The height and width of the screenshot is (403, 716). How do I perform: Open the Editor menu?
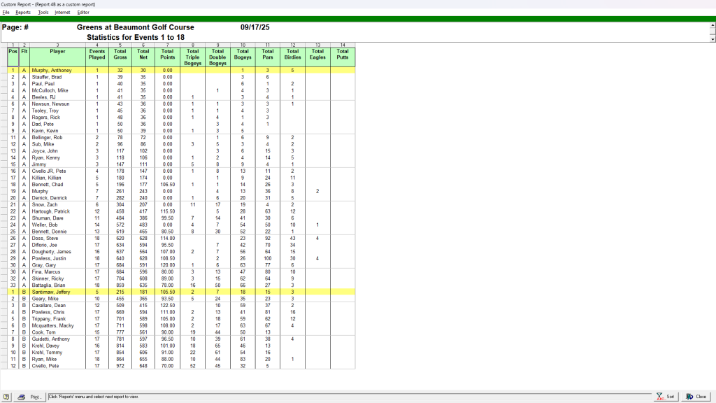(x=83, y=12)
